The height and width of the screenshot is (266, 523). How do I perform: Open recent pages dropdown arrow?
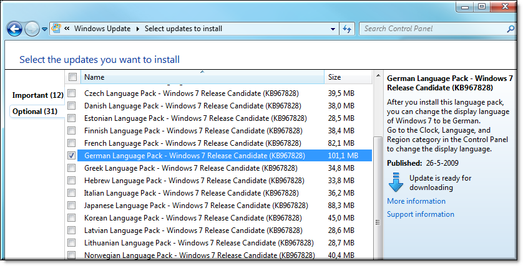(44, 29)
